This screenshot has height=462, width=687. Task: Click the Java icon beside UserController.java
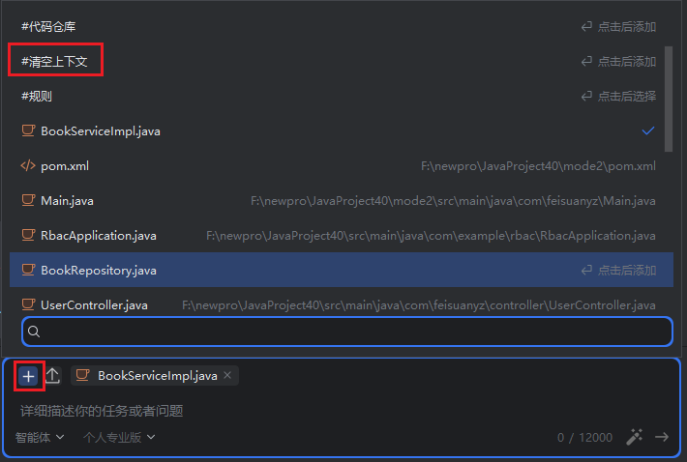click(x=28, y=305)
